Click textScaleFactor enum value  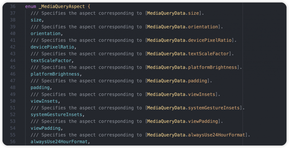pyautogui.click(x=51, y=61)
